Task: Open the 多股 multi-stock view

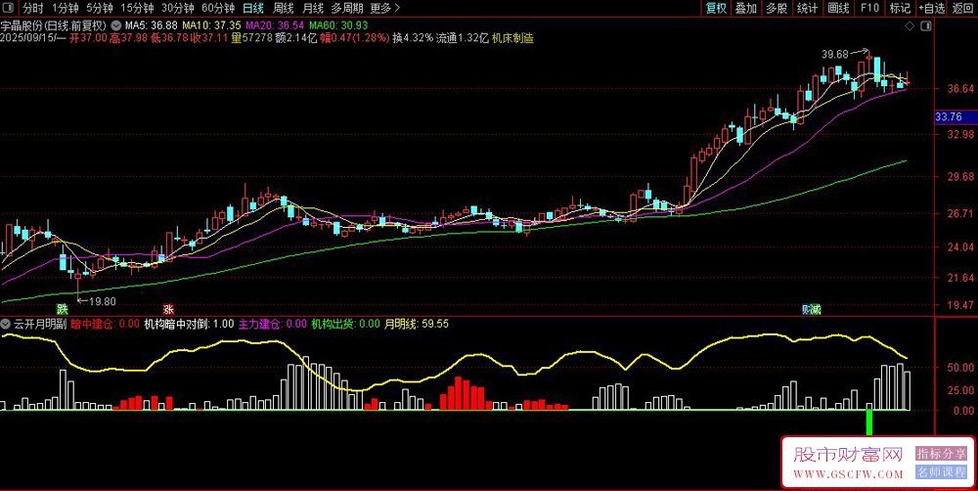Action: pos(777,8)
